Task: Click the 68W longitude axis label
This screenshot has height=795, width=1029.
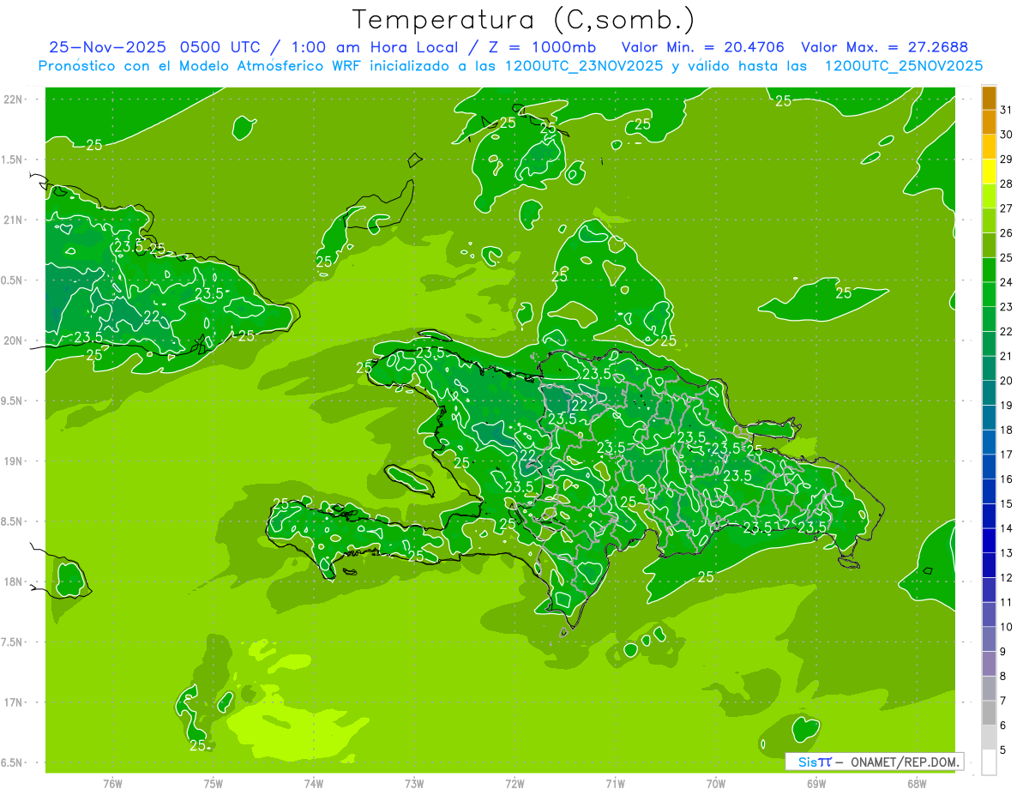Action: pos(917,783)
